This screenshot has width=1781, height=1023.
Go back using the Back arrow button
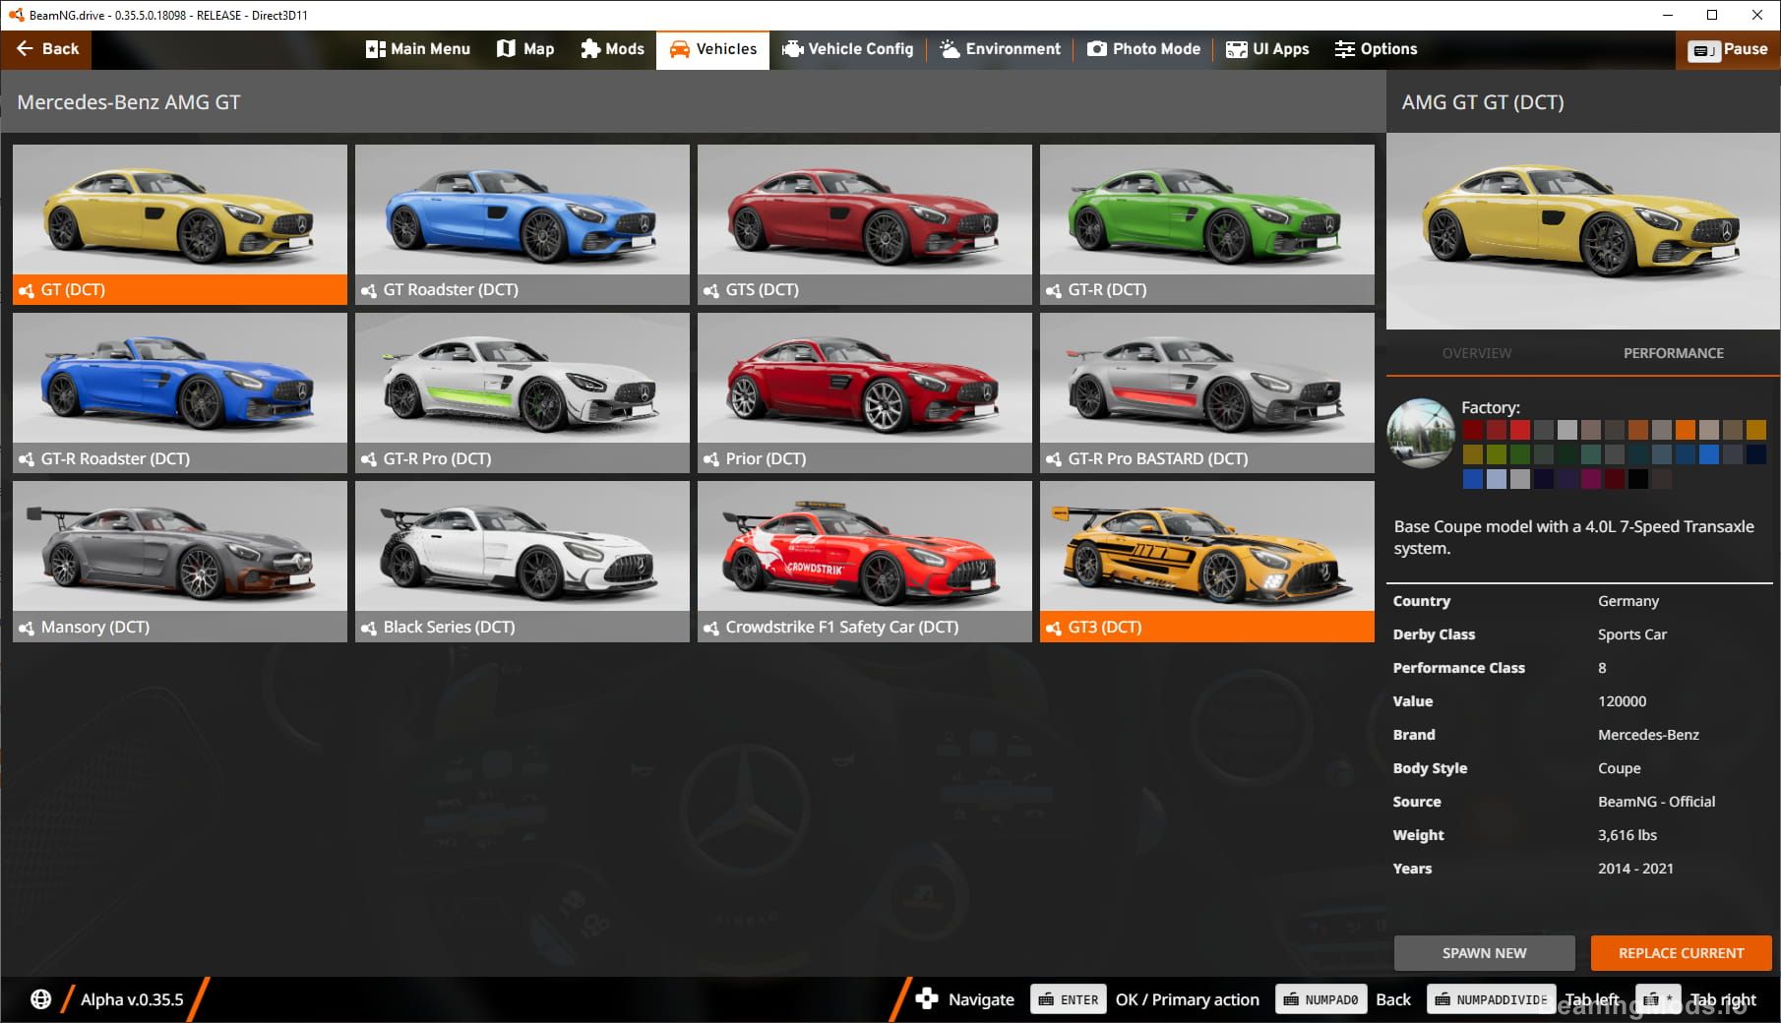pyautogui.click(x=46, y=49)
